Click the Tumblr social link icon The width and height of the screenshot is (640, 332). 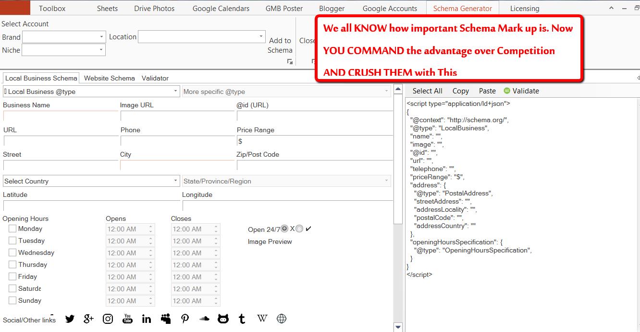click(242, 319)
